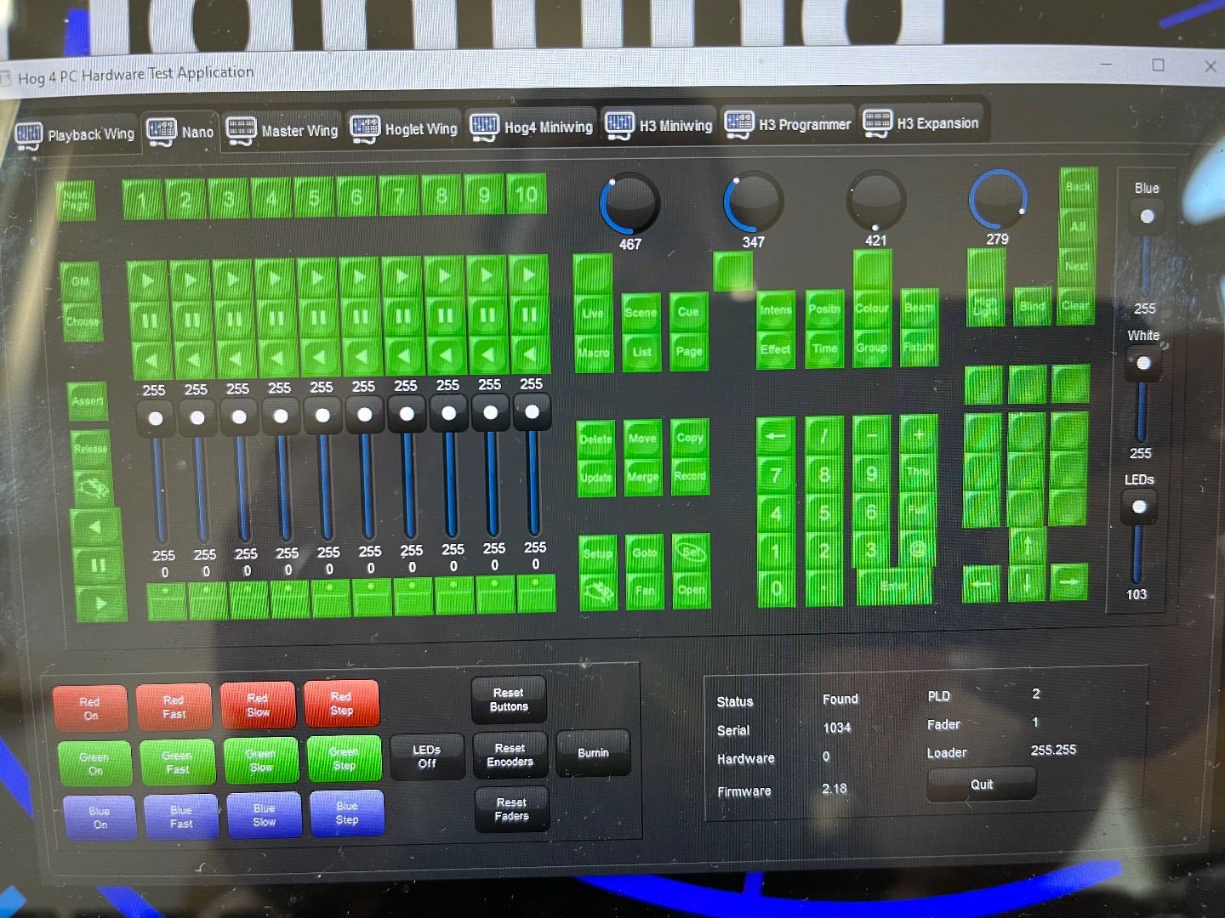Click the minus key on the keypad
This screenshot has width=1225, height=918.
tap(872, 435)
